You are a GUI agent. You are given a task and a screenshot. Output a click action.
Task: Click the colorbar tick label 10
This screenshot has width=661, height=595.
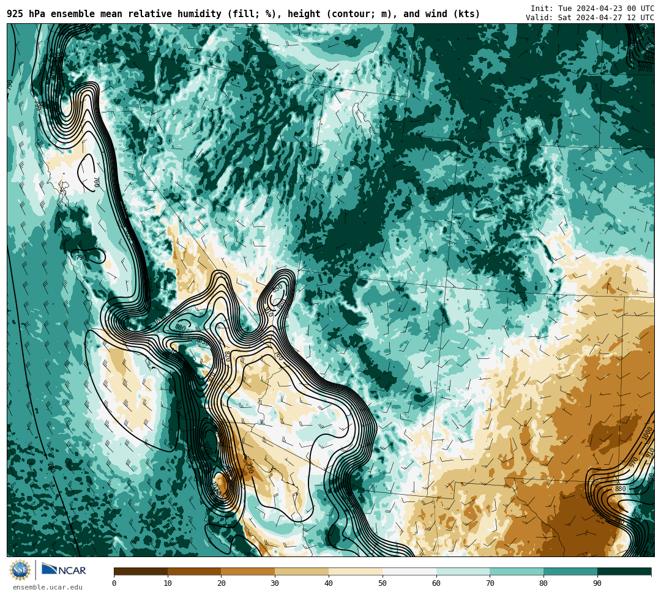168,583
